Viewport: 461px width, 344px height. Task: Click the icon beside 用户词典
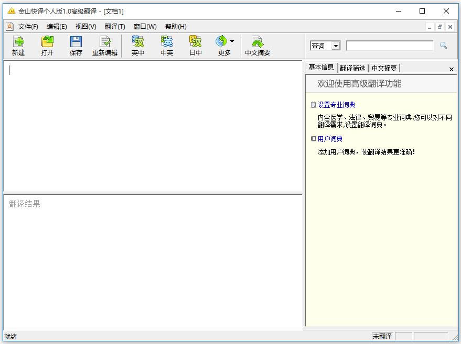(x=314, y=139)
